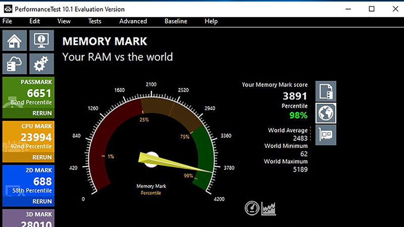Go to the Home dashboard icon
404x227 pixels.
coord(15,40)
